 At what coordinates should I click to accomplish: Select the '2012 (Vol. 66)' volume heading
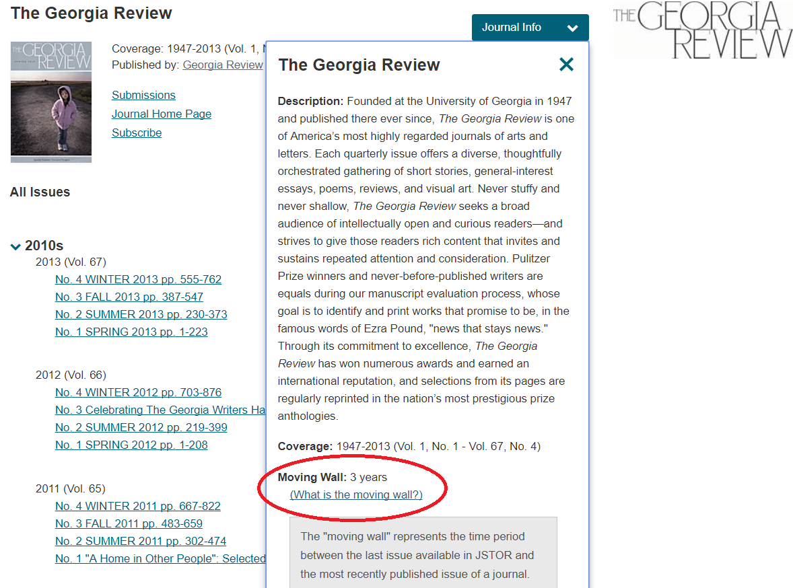71,375
